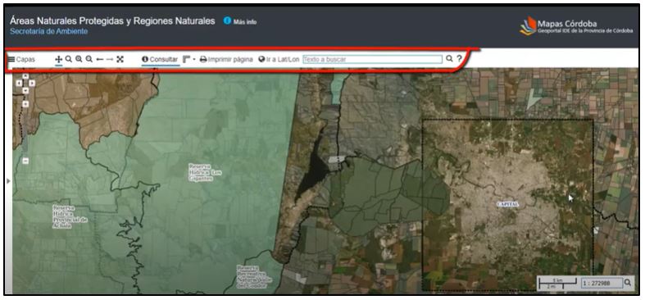The width and height of the screenshot is (645, 300).
Task: Activate the Consultar query tool
Action: coord(160,59)
